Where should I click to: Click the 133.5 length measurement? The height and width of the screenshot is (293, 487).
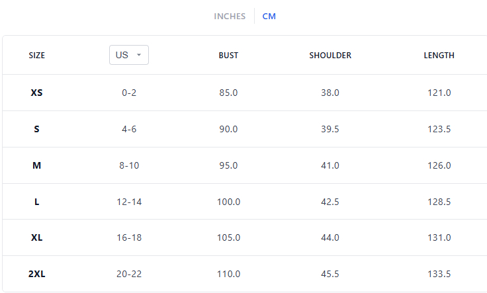439,274
